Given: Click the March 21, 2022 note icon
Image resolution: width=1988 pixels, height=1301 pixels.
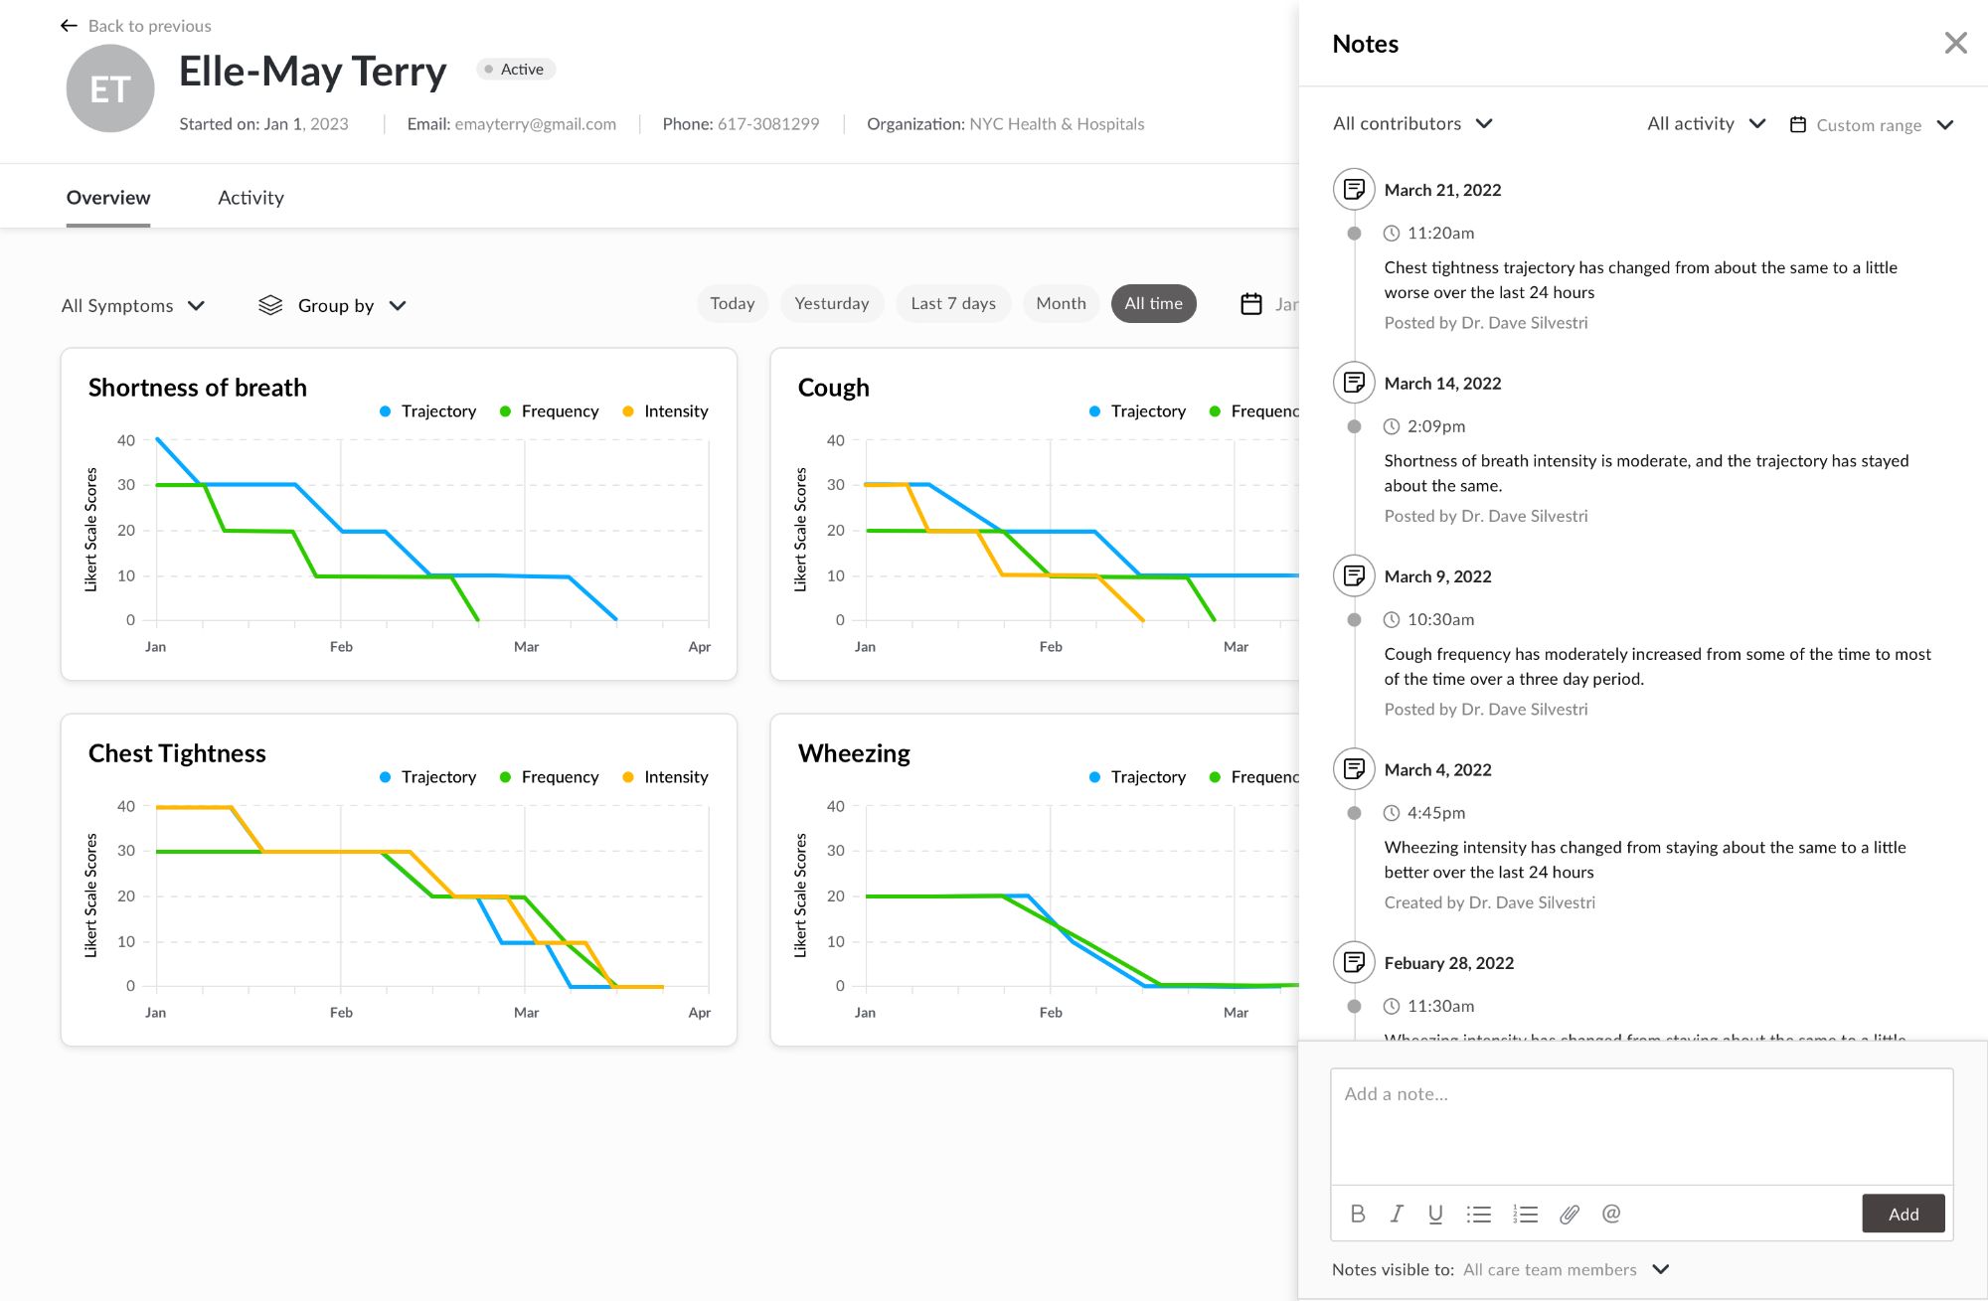Looking at the screenshot, I should point(1354,189).
